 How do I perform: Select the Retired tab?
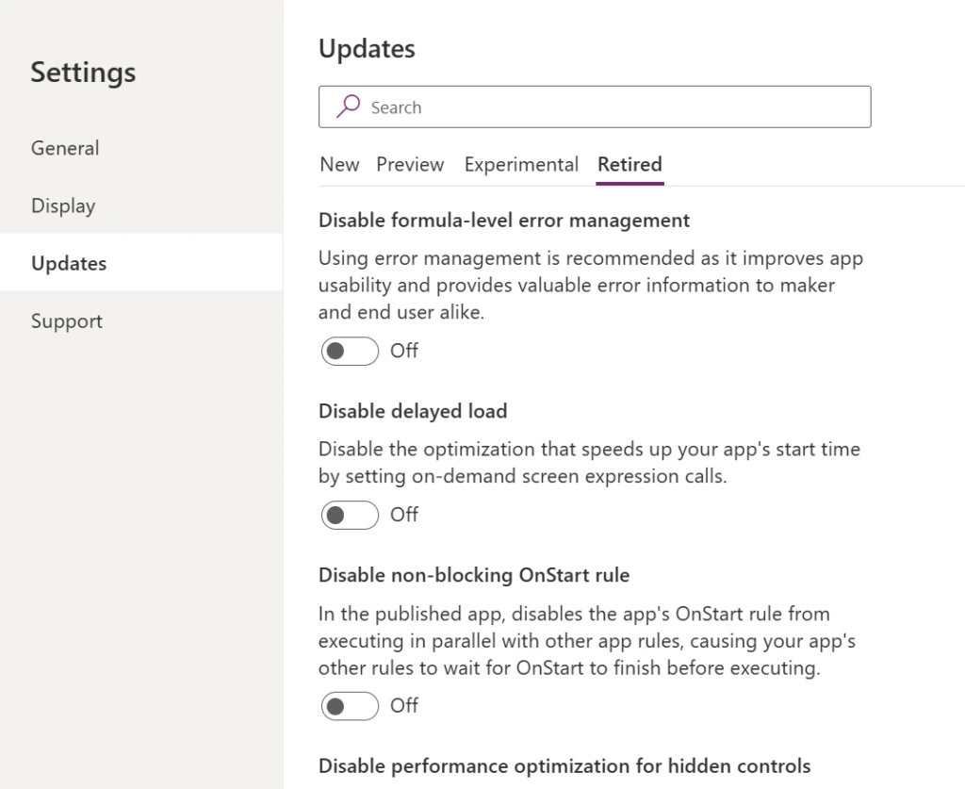click(x=630, y=165)
